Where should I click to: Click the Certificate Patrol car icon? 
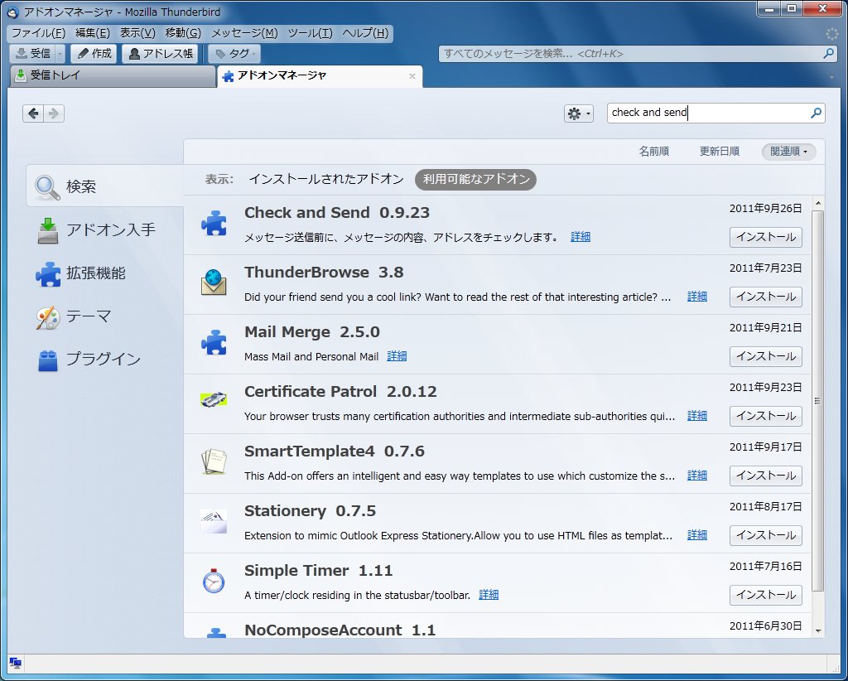click(x=214, y=399)
